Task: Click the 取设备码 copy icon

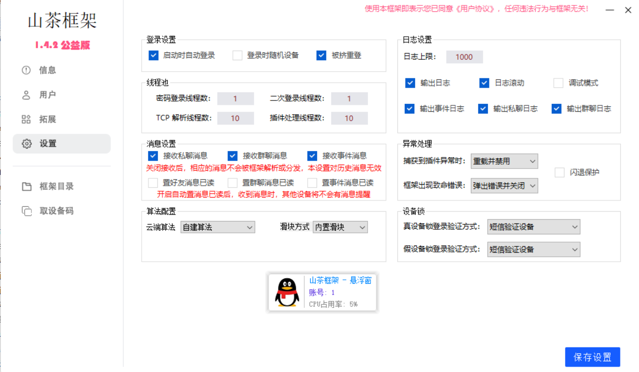Action: tap(26, 211)
